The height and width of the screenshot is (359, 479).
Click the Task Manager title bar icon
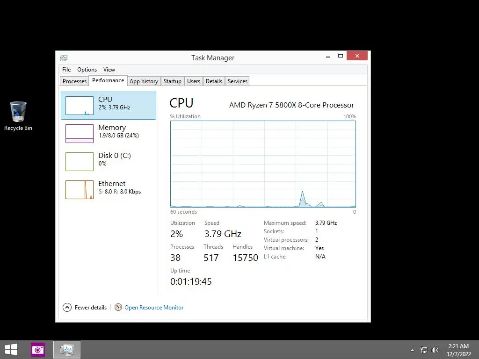point(64,57)
